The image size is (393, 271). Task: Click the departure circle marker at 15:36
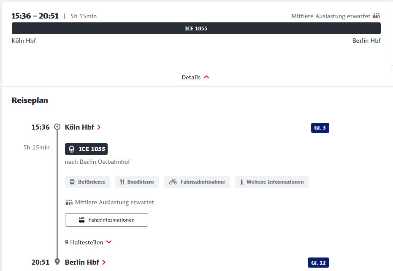point(57,127)
